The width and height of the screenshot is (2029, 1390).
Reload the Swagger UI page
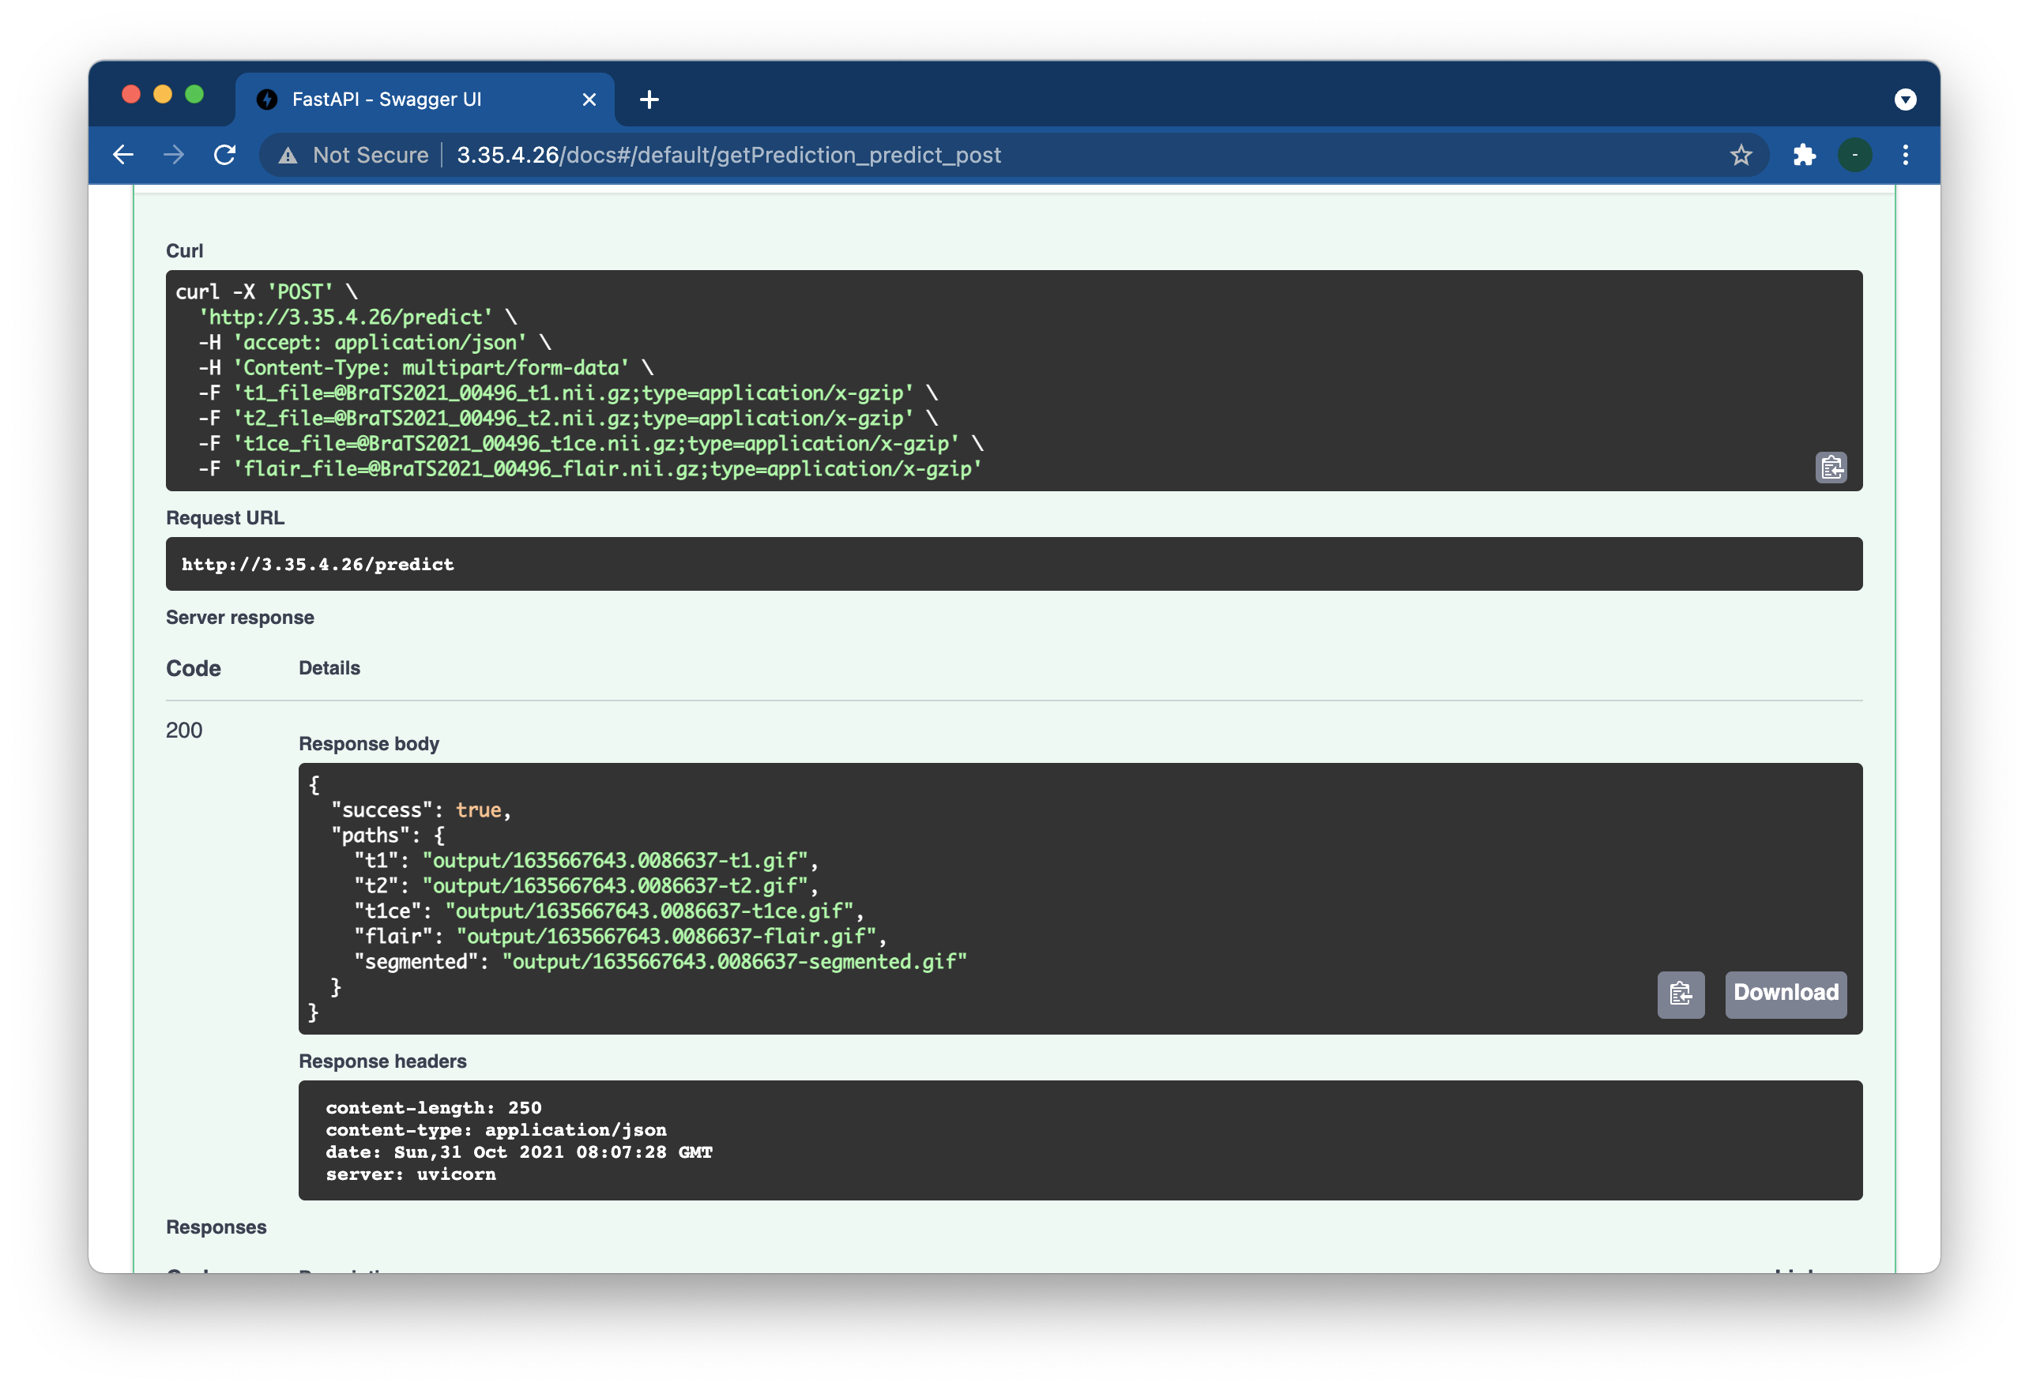tap(225, 156)
